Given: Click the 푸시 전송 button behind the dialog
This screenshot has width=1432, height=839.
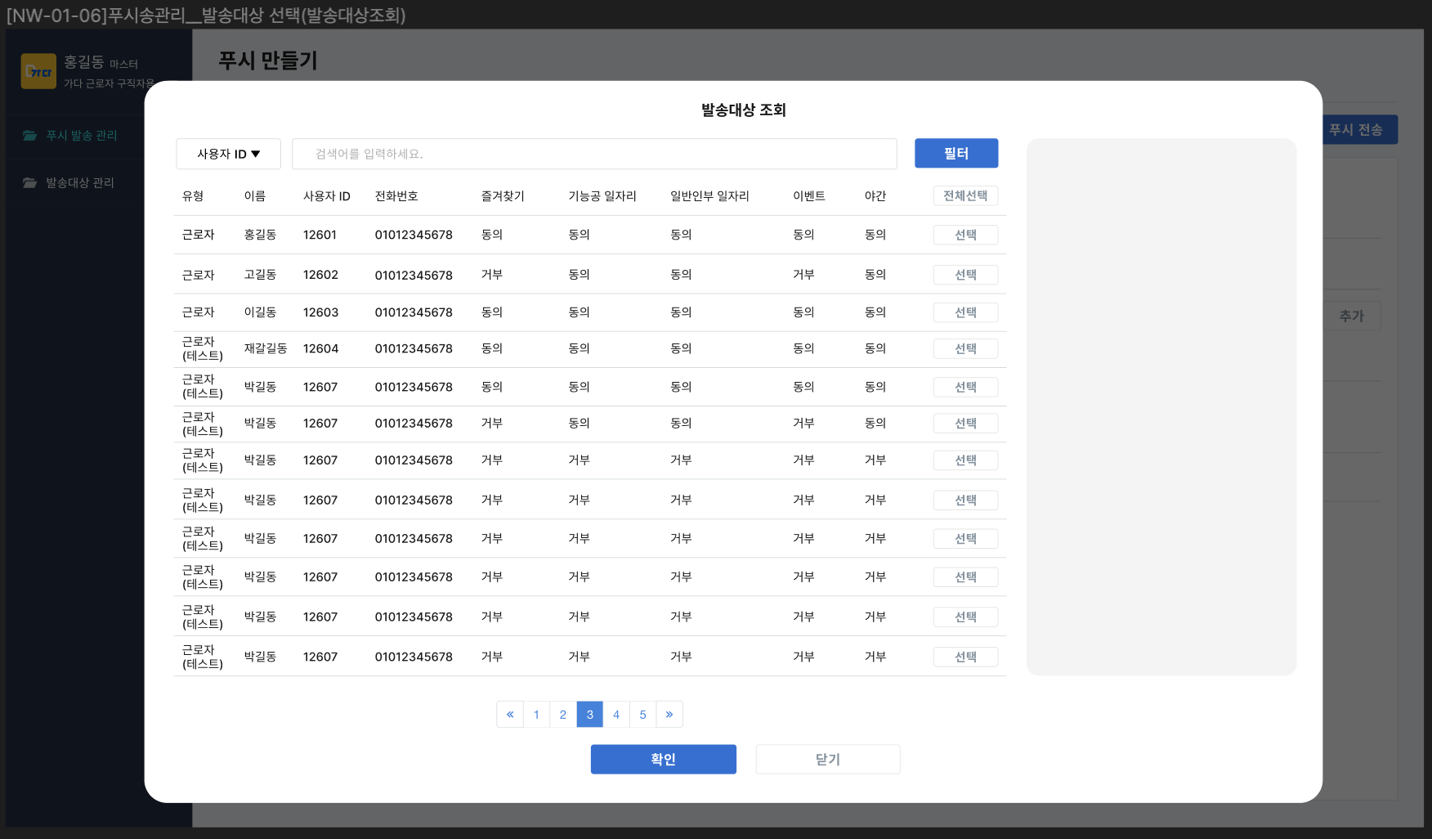Looking at the screenshot, I should pyautogui.click(x=1360, y=130).
